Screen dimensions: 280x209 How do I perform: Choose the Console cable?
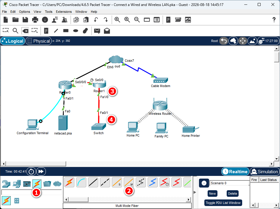pyautogui.click(x=81, y=182)
